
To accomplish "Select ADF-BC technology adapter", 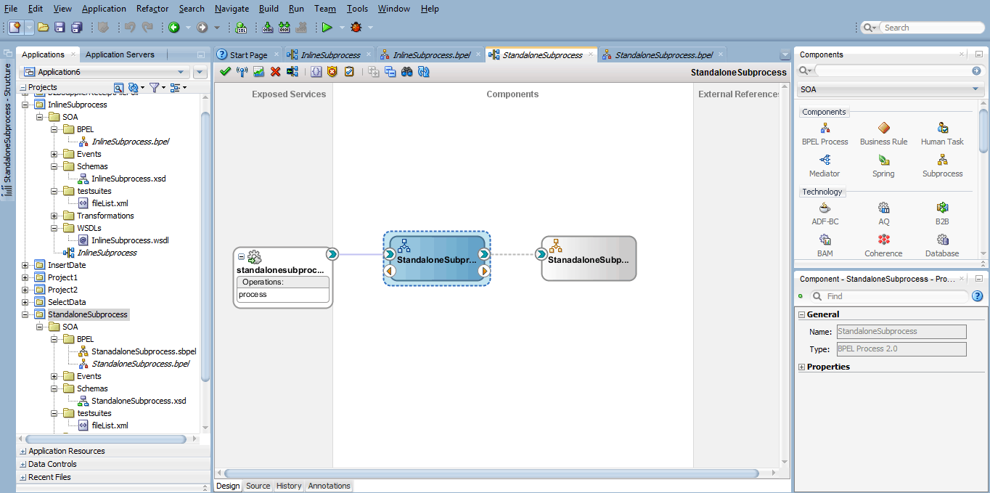I will [825, 214].
